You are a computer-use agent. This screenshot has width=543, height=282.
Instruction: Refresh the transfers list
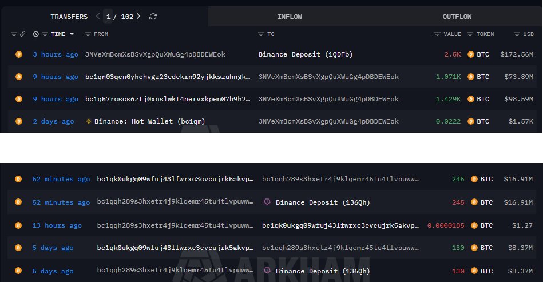click(x=153, y=17)
